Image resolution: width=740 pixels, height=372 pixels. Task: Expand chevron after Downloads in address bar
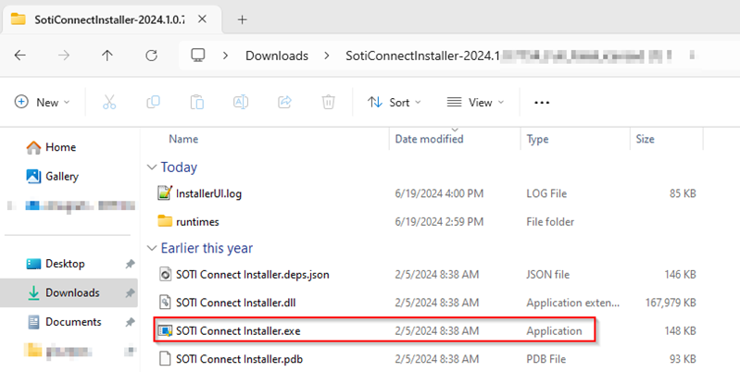[327, 56]
